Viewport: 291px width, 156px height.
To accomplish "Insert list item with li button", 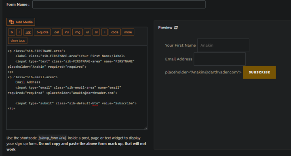I will pos(104,32).
